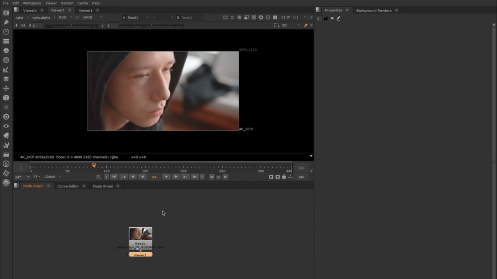Screen dimensions: 497x279
Task: Jump to the first frame button
Action: (x=114, y=177)
